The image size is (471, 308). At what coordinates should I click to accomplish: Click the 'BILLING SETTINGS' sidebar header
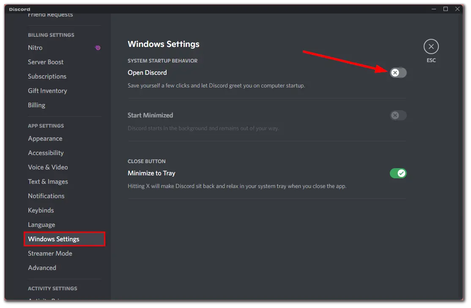pyautogui.click(x=51, y=35)
